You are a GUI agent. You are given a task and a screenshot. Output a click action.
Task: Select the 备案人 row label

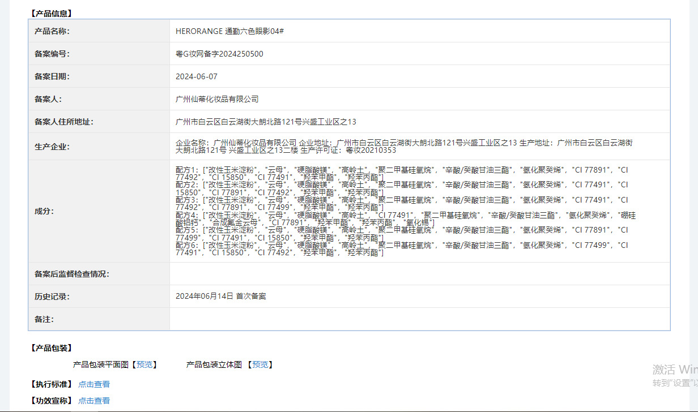48,99
